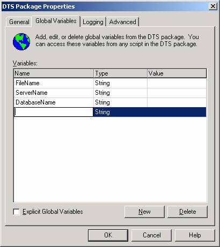
Task: Click the globe icon
Action: 21,41
